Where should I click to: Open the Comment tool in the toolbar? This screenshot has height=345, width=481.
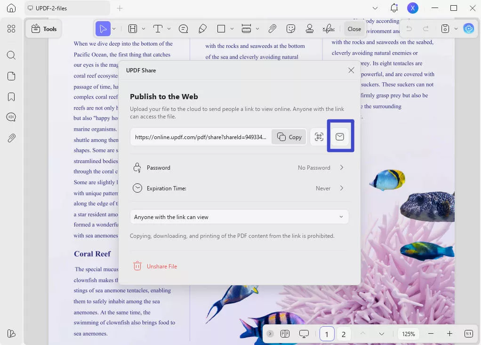pos(183,29)
